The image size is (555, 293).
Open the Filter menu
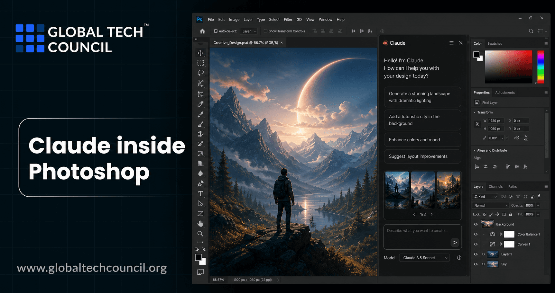(x=288, y=20)
